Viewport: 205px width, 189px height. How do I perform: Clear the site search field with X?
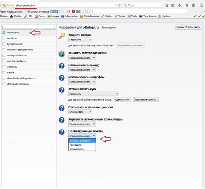pyautogui.click(x=54, y=26)
